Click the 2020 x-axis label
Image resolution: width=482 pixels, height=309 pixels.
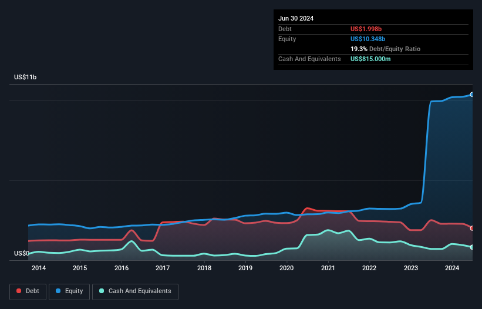[x=286, y=268]
